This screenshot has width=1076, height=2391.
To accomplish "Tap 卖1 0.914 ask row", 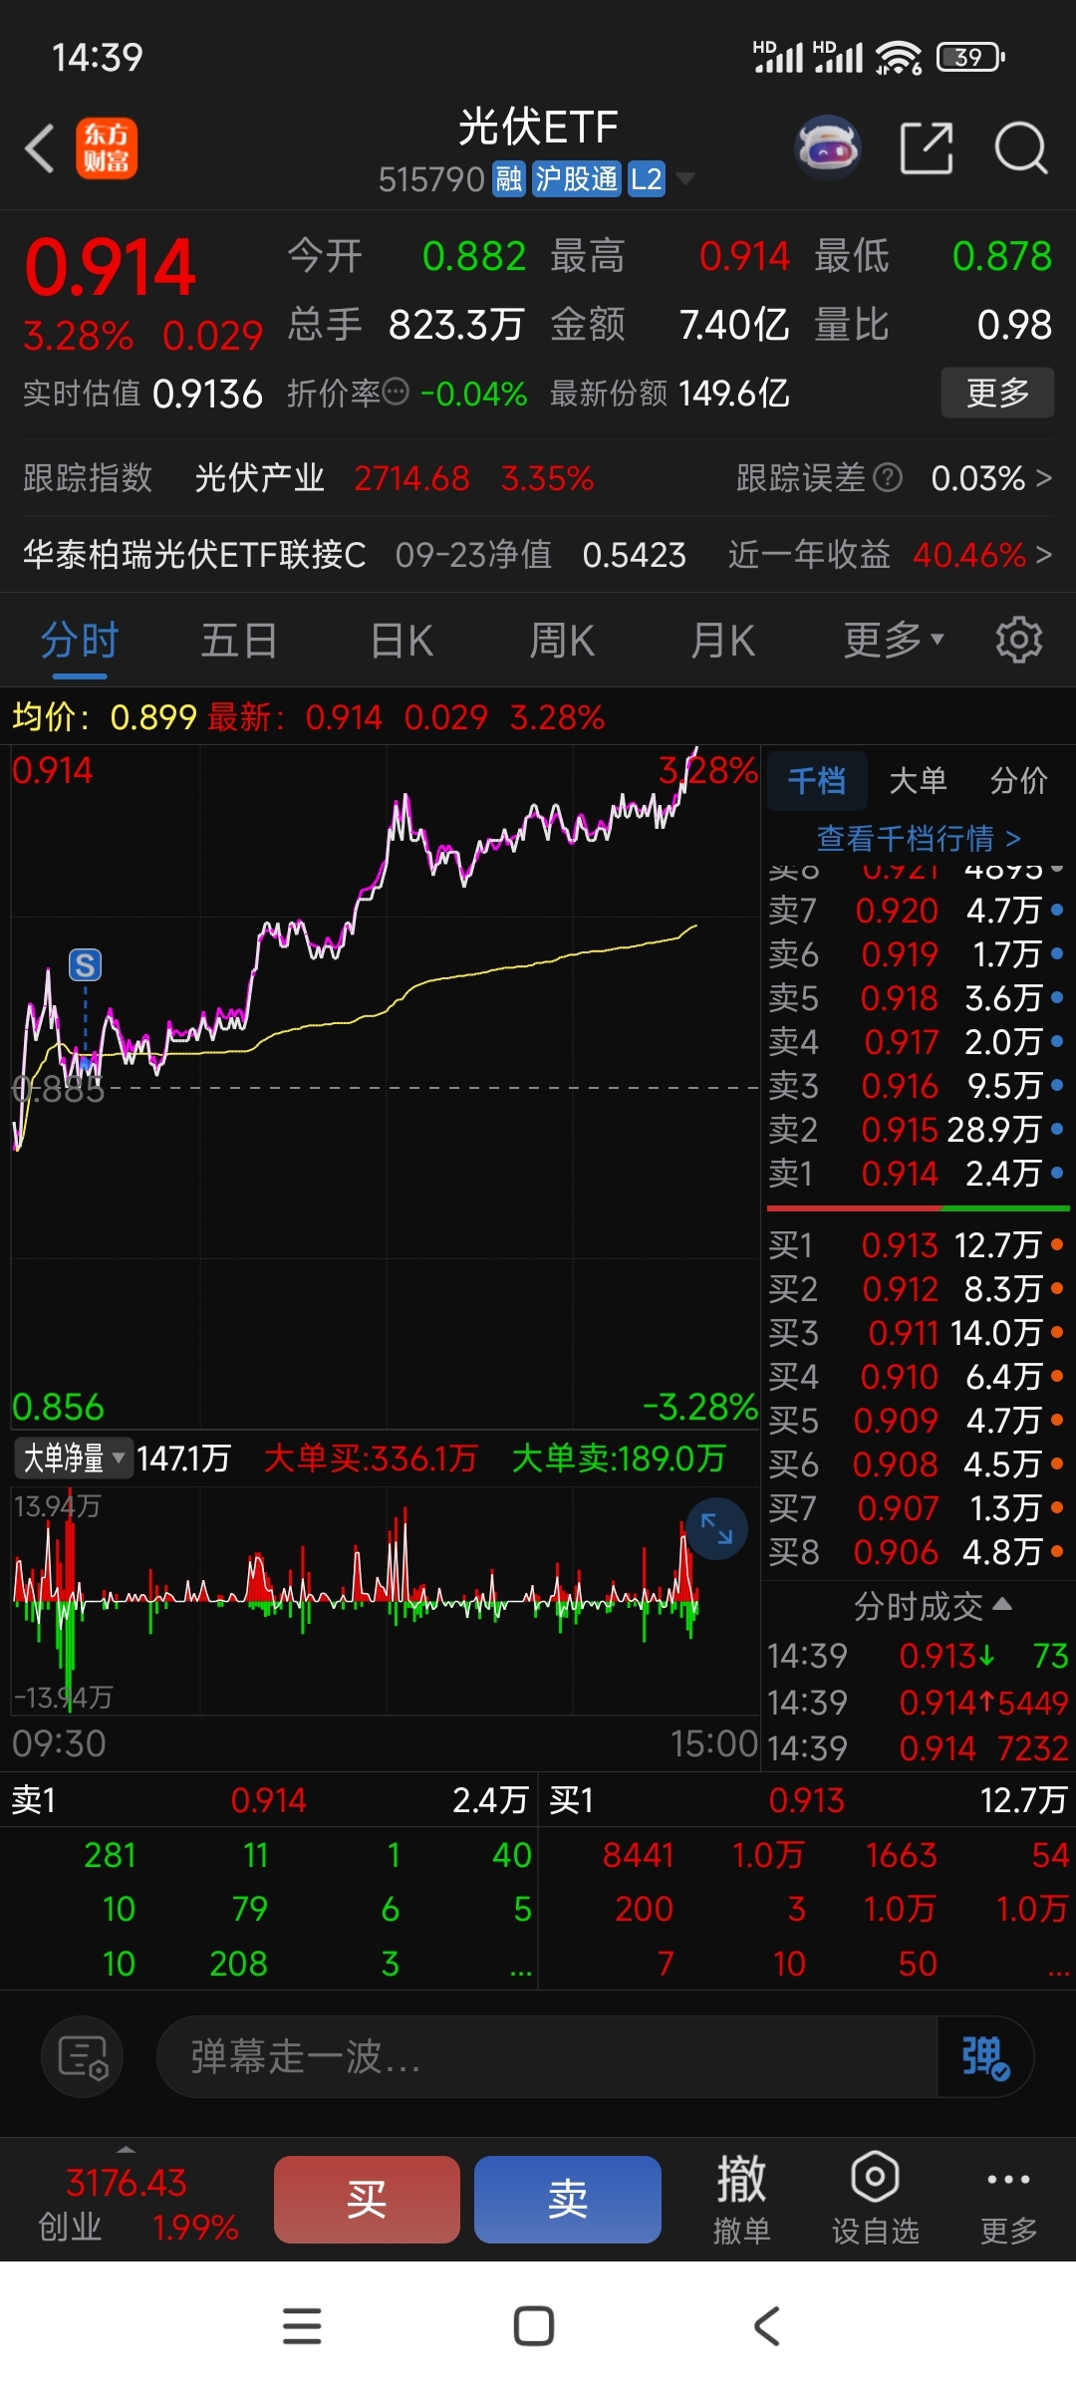I will (917, 1174).
